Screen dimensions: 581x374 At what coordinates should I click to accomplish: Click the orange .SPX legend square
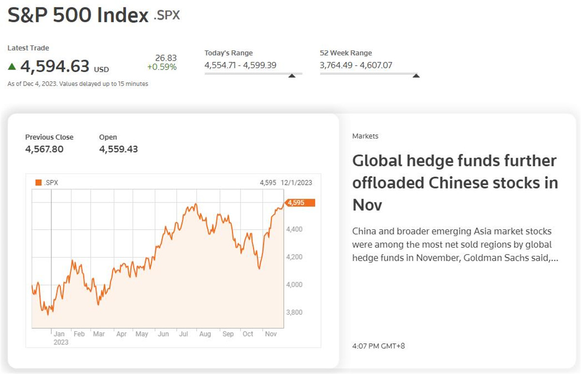39,183
